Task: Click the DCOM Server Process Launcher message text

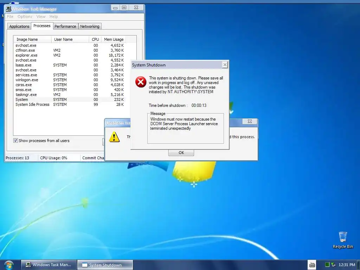Action: (x=184, y=124)
